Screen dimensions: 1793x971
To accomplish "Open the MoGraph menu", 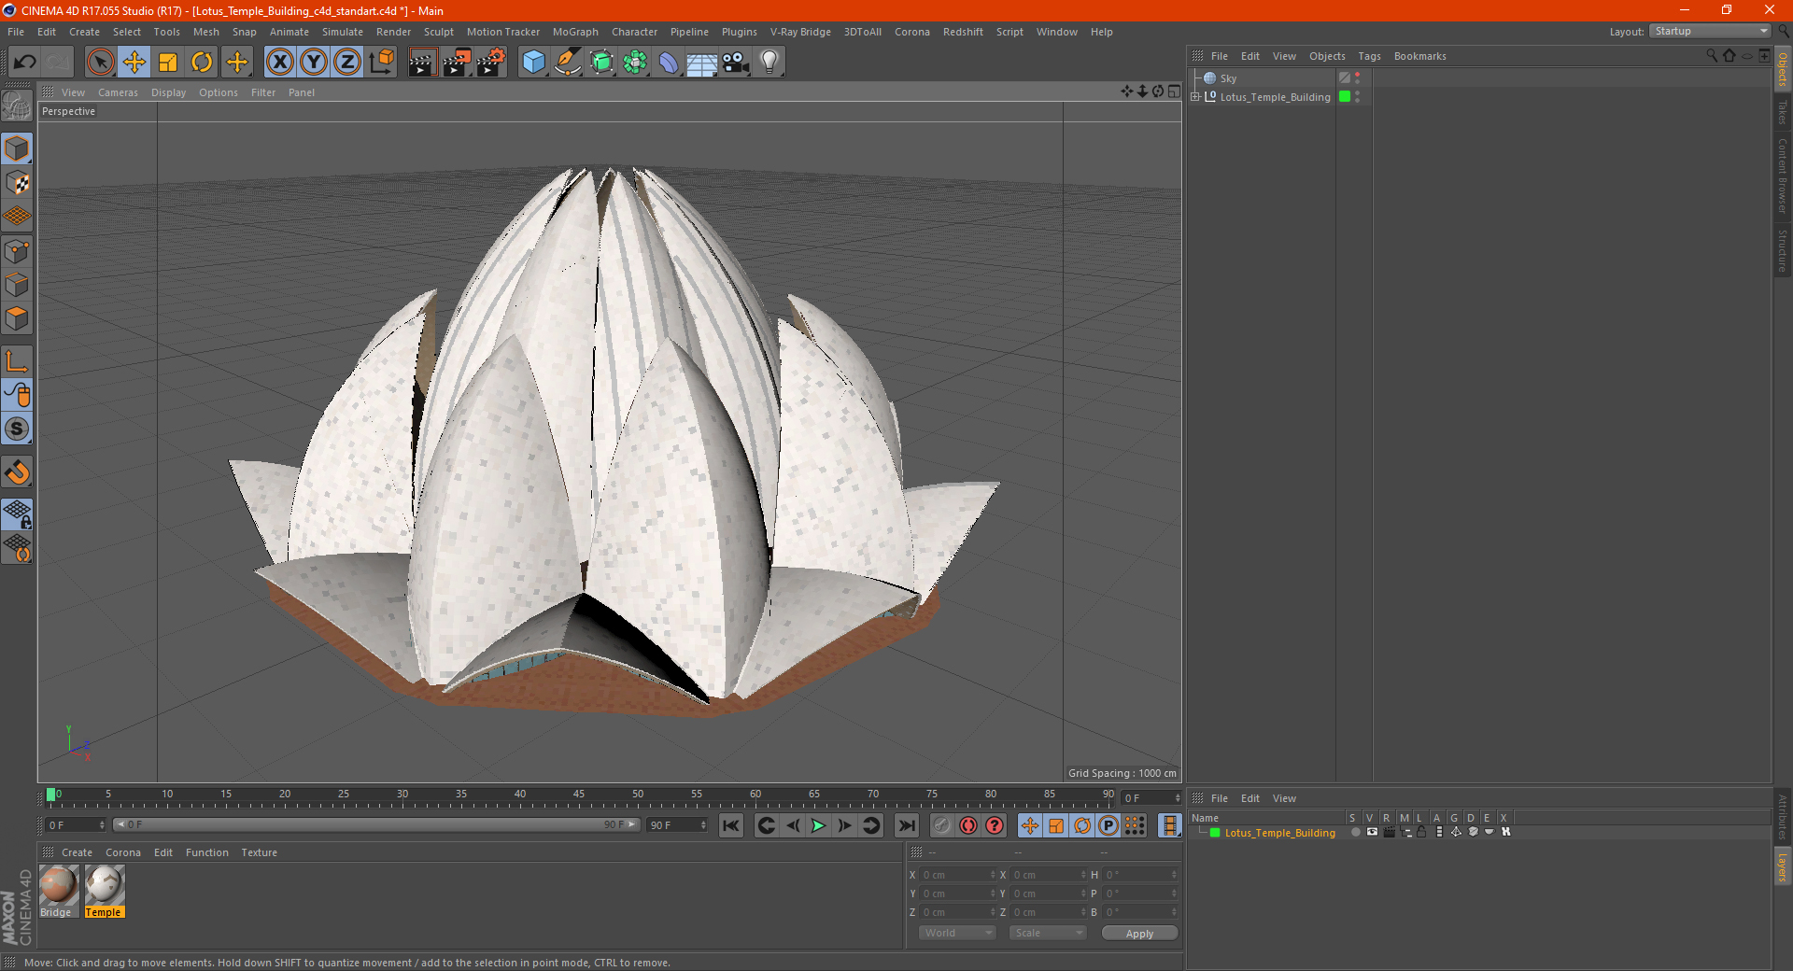I will (x=575, y=32).
